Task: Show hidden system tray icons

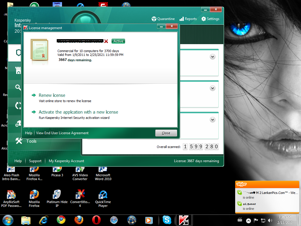Action: 248,220
